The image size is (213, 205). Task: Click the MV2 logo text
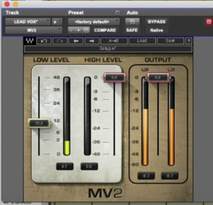[x=105, y=193]
